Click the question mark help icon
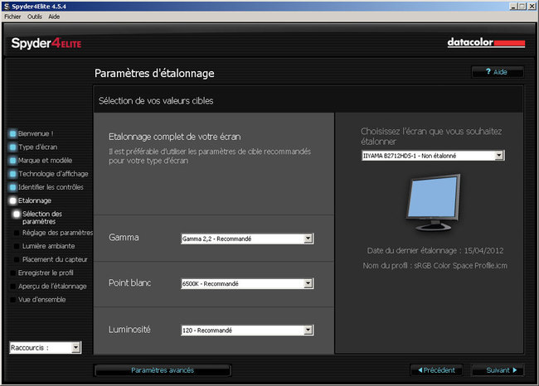 tap(488, 71)
